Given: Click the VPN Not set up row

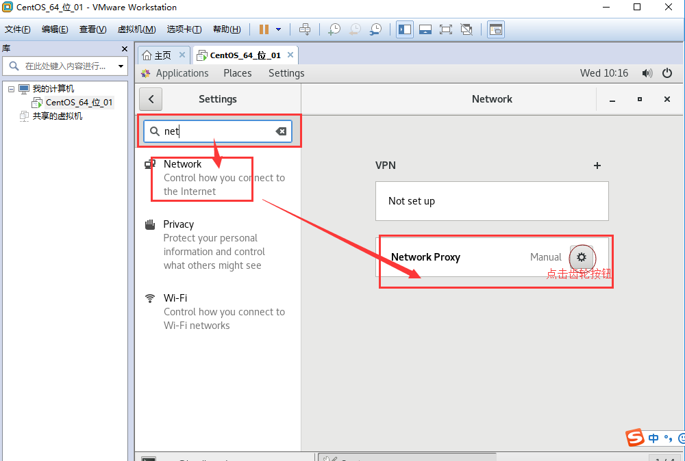Looking at the screenshot, I should tap(492, 201).
